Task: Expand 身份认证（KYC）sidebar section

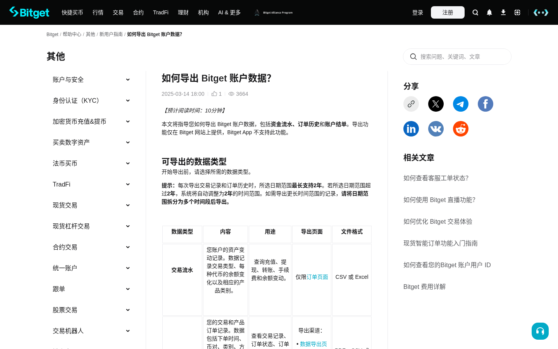Action: tap(91, 100)
